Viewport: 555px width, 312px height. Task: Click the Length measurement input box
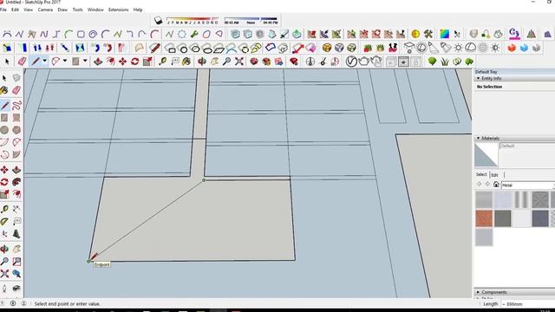[x=527, y=304]
